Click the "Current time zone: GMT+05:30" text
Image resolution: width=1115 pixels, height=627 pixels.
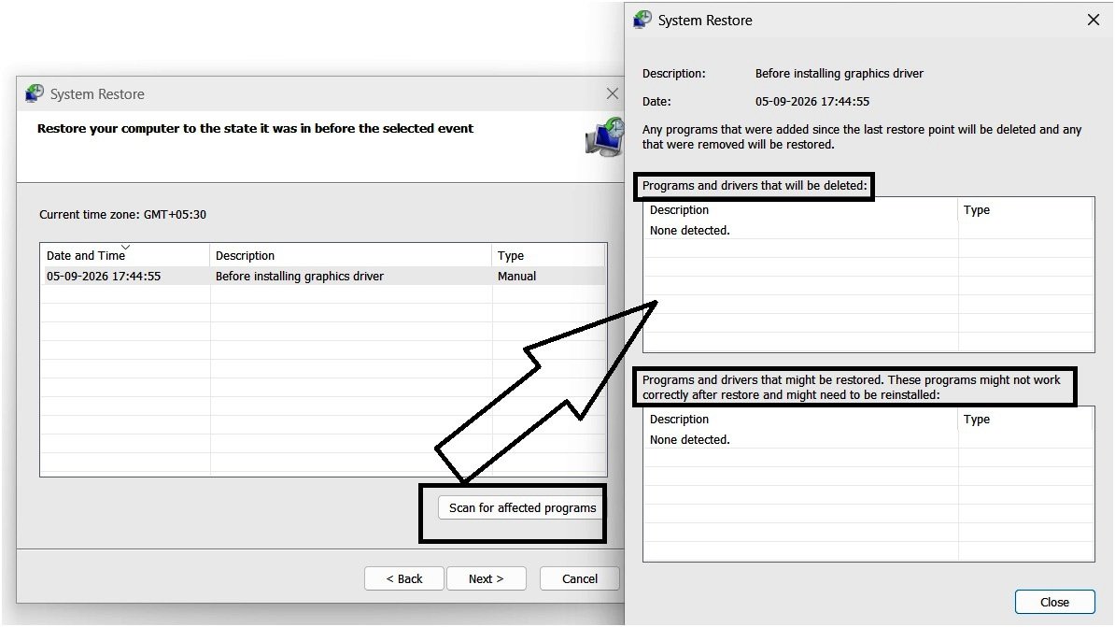coord(122,214)
